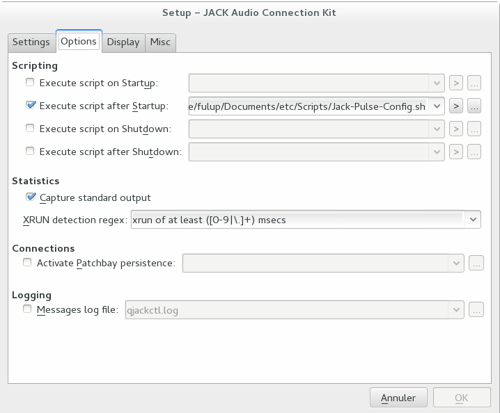
Task: Click the '>' button for script after Shutdown
Action: [456, 152]
